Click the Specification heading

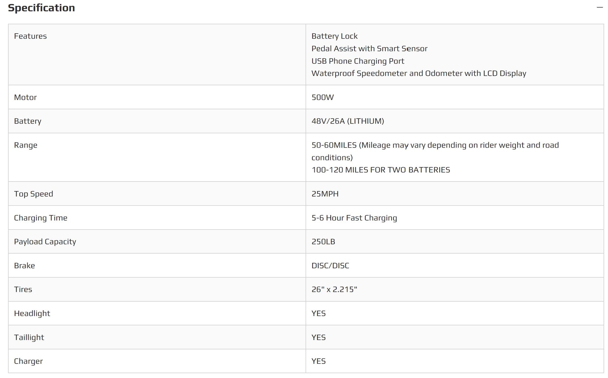41,8
